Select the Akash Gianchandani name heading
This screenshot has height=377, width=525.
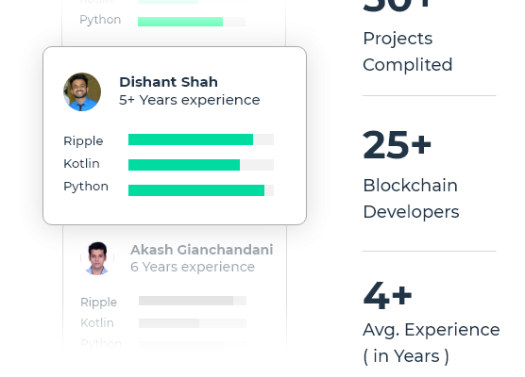(x=201, y=250)
